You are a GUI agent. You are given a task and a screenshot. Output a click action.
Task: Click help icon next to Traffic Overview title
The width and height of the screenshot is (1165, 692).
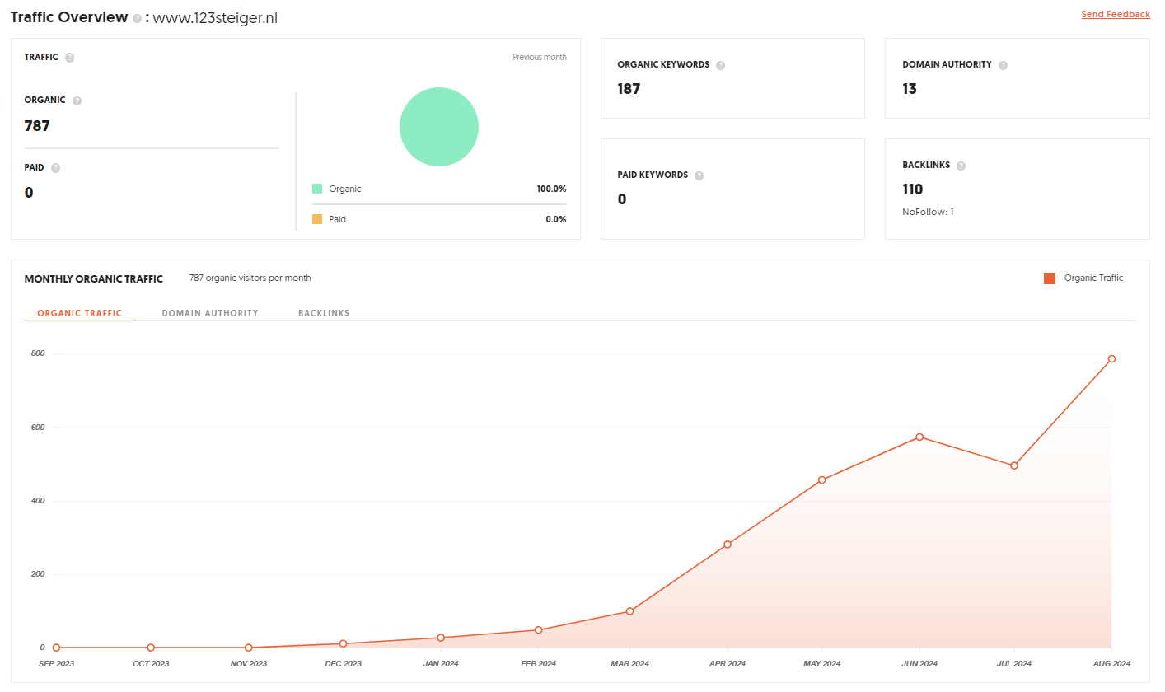pos(137,18)
